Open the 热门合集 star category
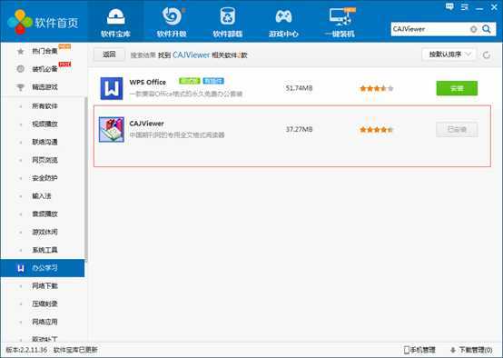 pos(44,51)
